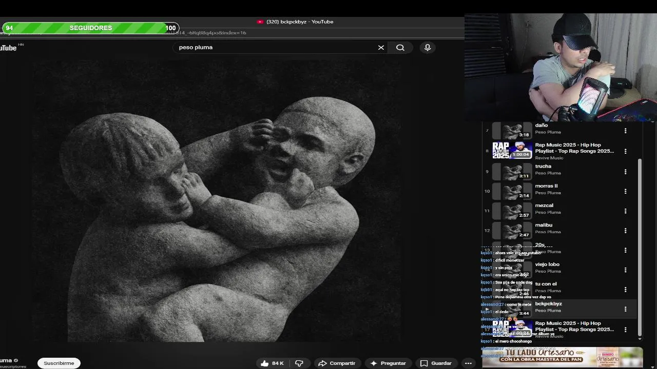Show more options for 'viejo lobo'
This screenshot has width=657, height=369.
point(625,270)
